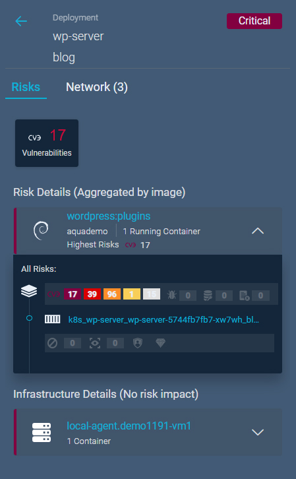Click the sensitive data count 0 box
This screenshot has width=296, height=479.
pyautogui.click(x=224, y=296)
